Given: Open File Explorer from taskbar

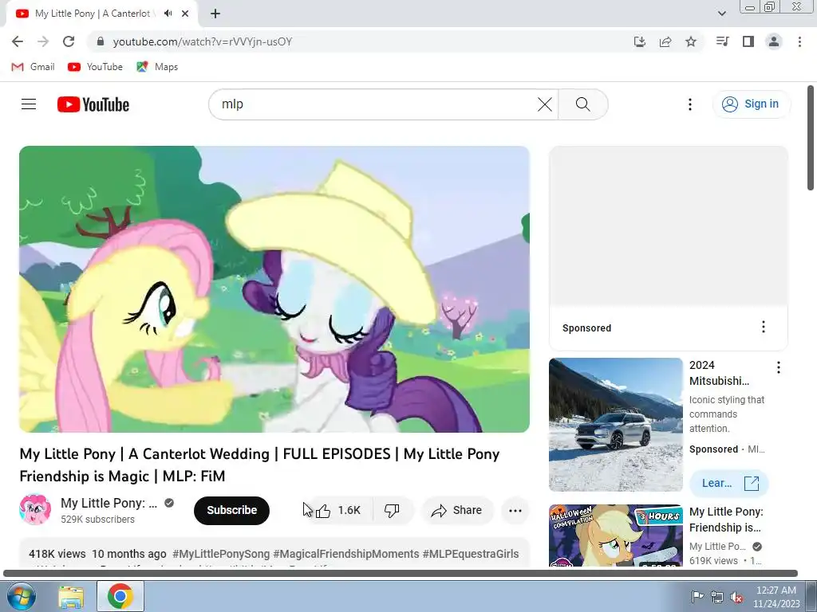Looking at the screenshot, I should click(71, 596).
